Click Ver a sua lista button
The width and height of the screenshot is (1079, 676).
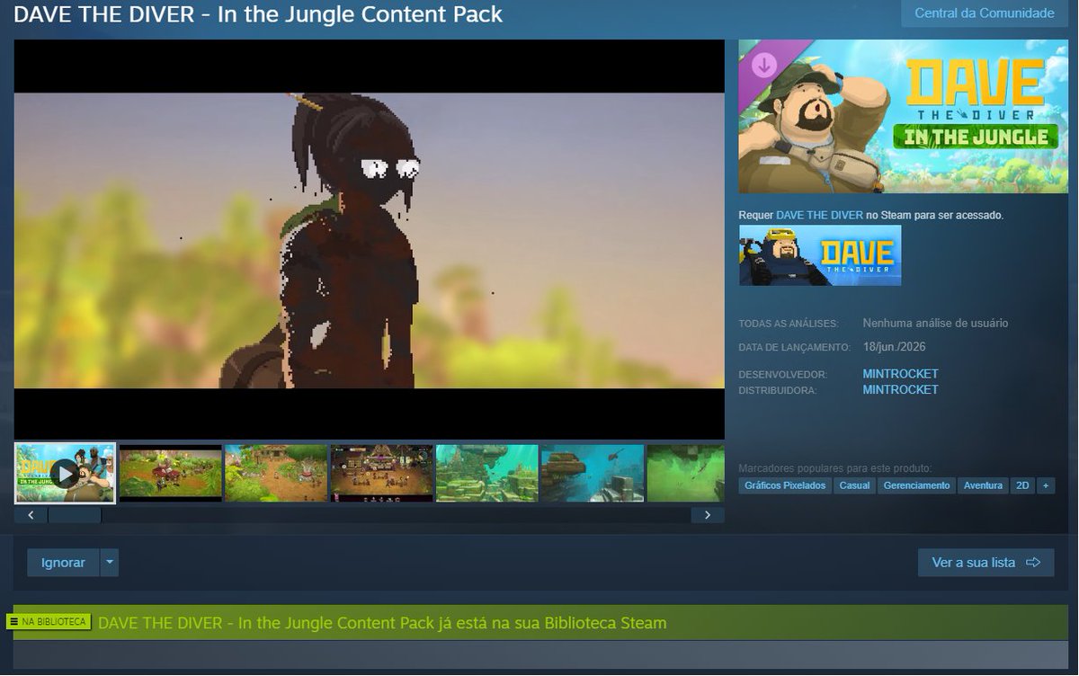pyautogui.click(x=986, y=563)
